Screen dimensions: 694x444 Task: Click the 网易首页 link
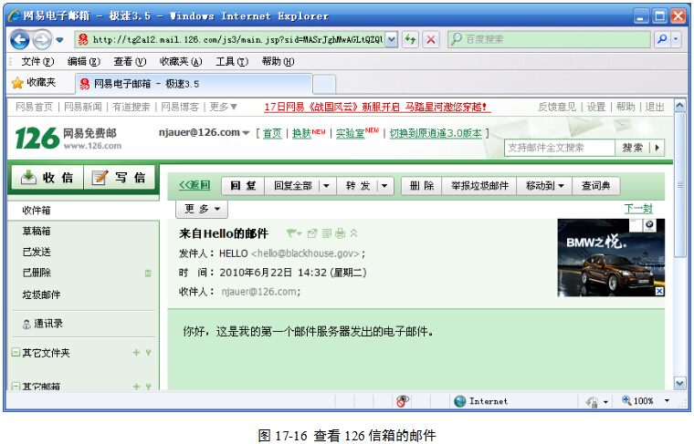point(34,107)
